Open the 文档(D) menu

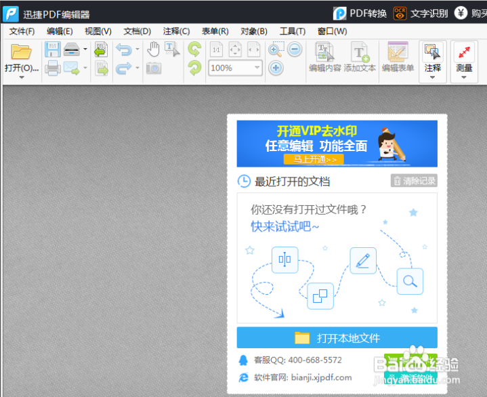[137, 31]
